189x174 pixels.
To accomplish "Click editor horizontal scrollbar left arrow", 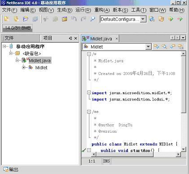I will click(x=94, y=154).
